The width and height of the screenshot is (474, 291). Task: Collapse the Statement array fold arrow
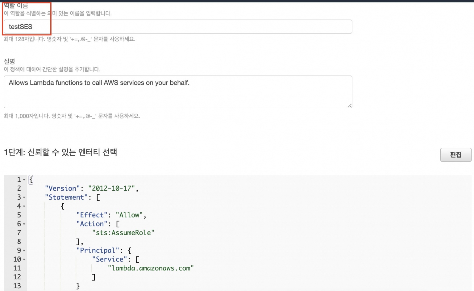[24, 197]
